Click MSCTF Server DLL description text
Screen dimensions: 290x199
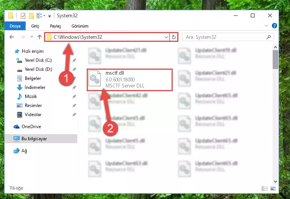pos(125,86)
